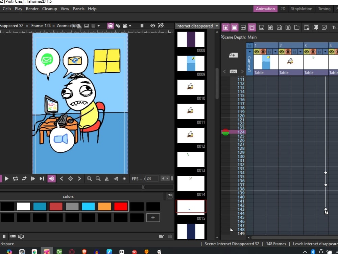The width and height of the screenshot is (338, 254).
Task: Open the palette hamburger menu icon
Action: click(170, 236)
